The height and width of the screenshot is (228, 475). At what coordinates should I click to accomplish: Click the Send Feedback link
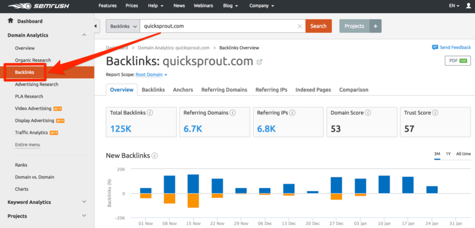456,47
